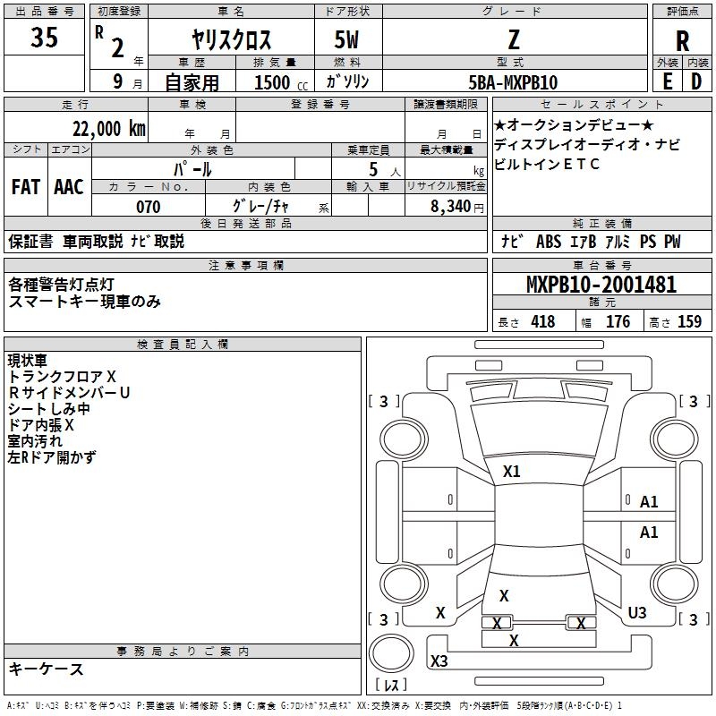Select the grade value Z
Viewport: 716px width, 716px height.
pyautogui.click(x=514, y=39)
